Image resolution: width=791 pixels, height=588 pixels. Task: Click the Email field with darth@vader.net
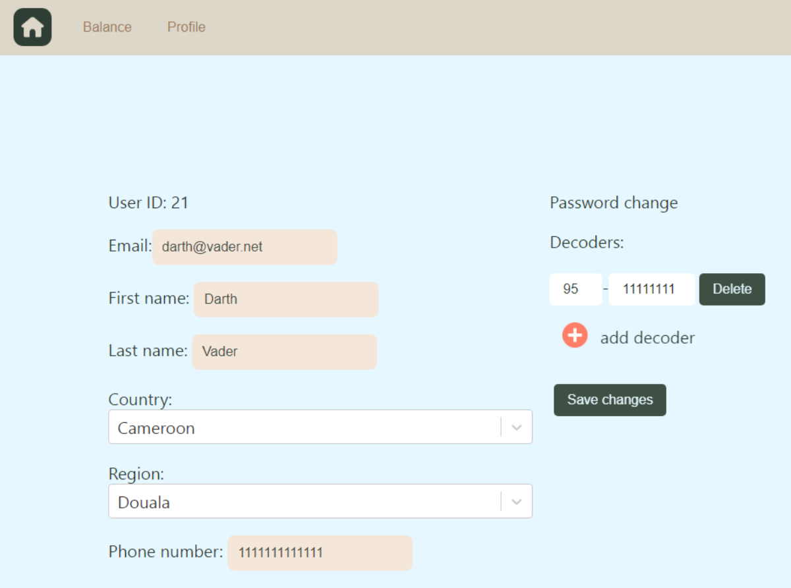pos(245,247)
